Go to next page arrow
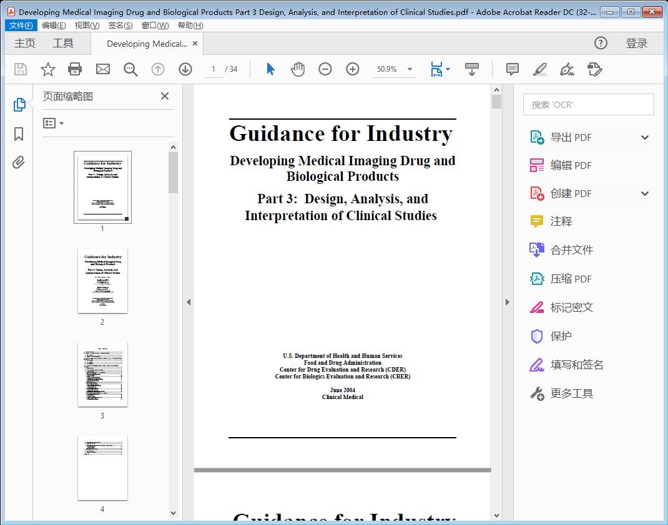This screenshot has height=525, width=668. click(185, 69)
